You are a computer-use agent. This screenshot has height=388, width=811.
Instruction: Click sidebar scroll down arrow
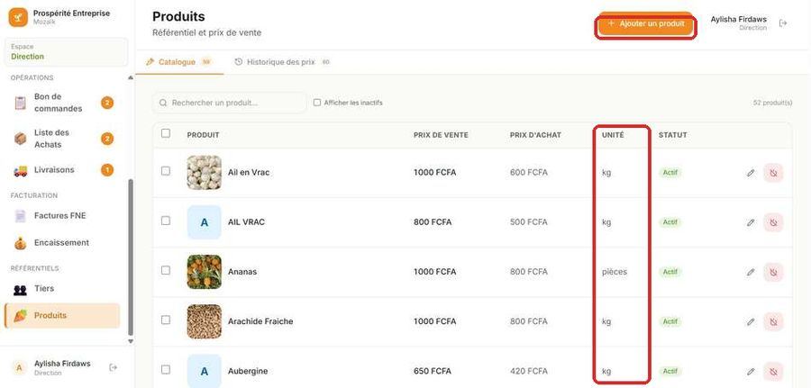point(131,341)
